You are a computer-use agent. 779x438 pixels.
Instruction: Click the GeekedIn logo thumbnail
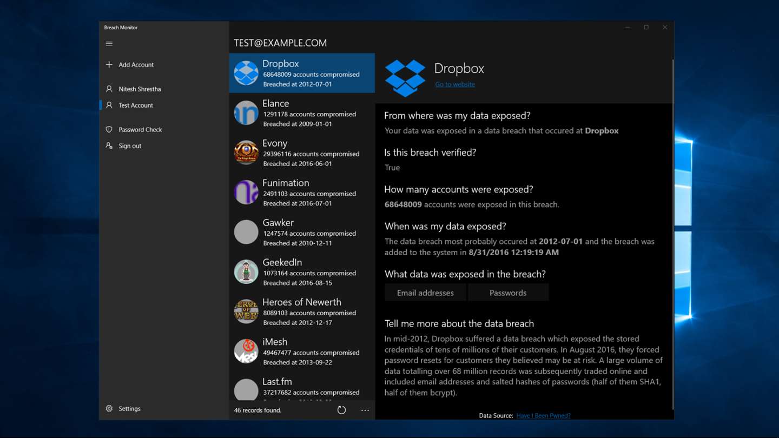click(246, 271)
